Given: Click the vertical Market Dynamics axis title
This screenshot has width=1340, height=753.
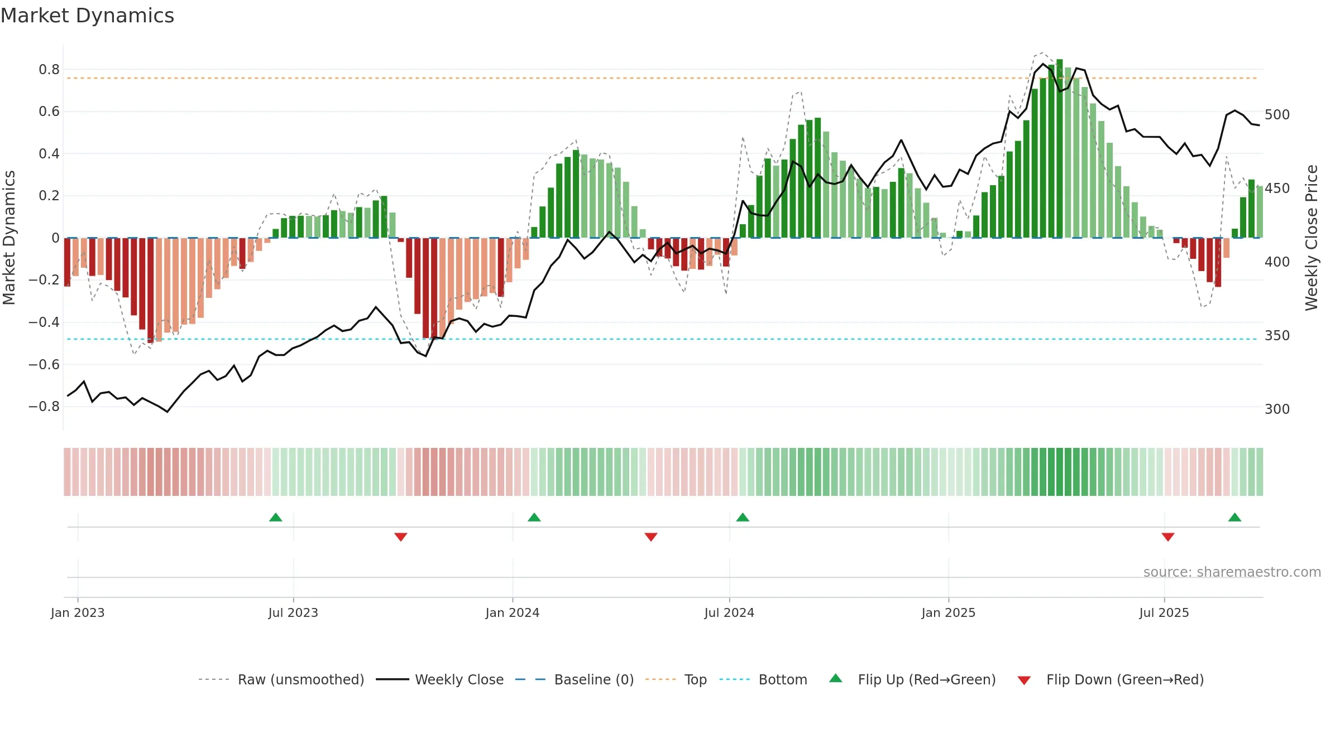Looking at the screenshot, I should click(x=9, y=238).
